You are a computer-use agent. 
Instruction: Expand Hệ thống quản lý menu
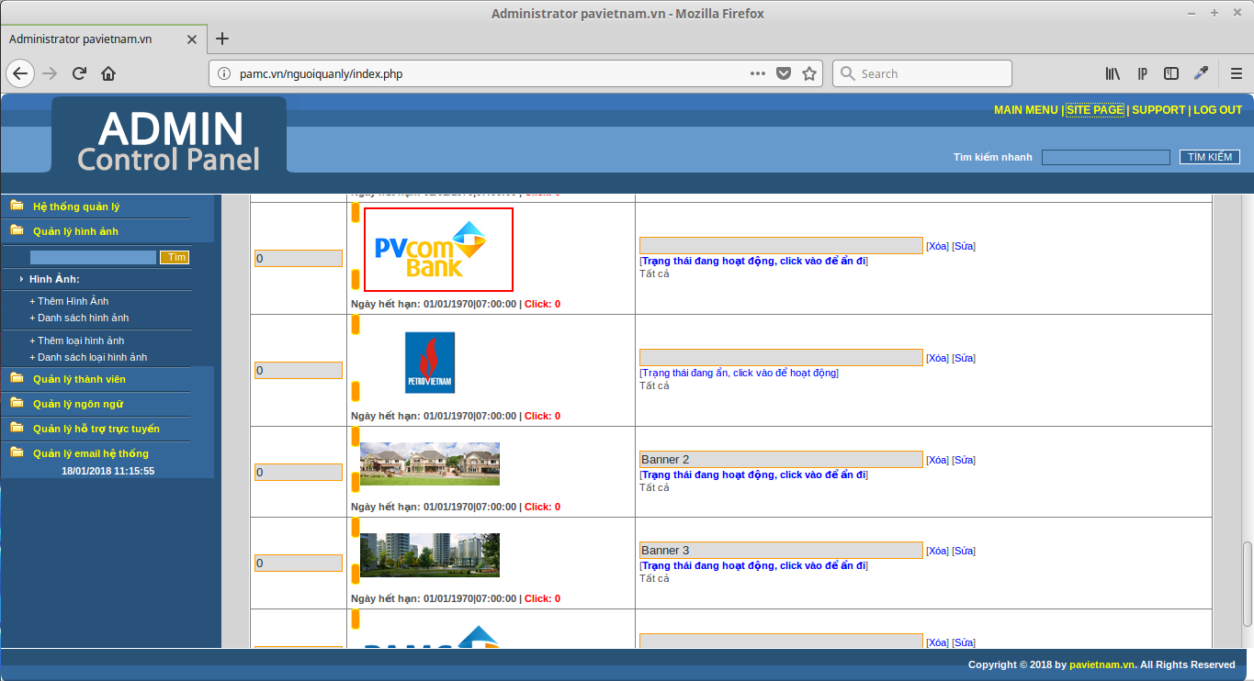(76, 207)
